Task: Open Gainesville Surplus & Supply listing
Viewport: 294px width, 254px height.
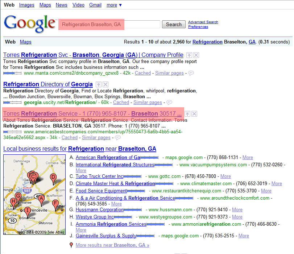Action: [106, 236]
